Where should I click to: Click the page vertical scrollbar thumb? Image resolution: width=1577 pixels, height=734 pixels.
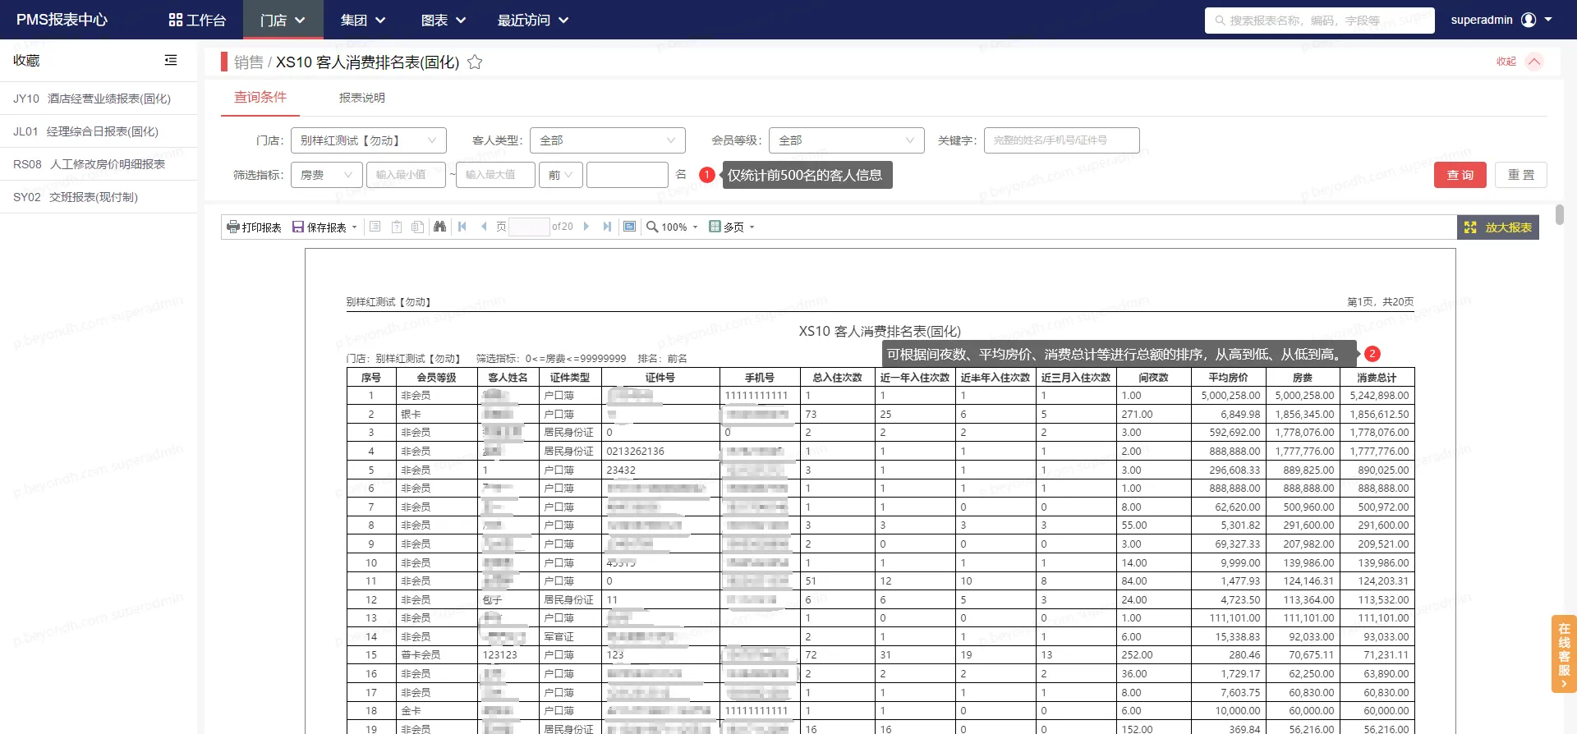coord(1560,214)
